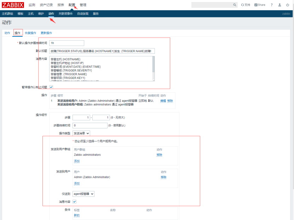Click the first 步骤 from field
The width and height of the screenshot is (294, 220).
pos(81,117)
